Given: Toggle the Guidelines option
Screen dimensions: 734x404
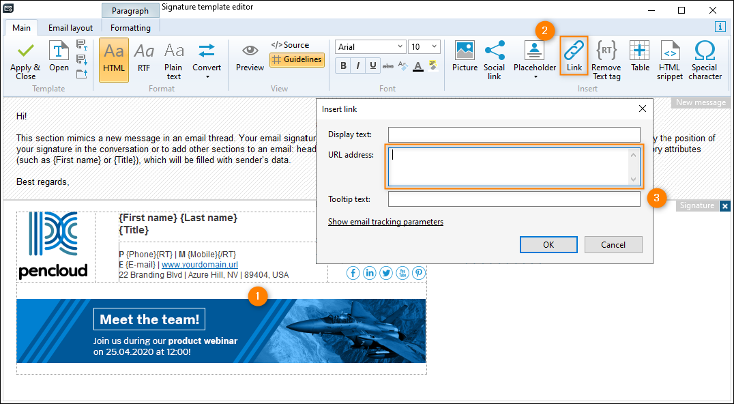Looking at the screenshot, I should 297,59.
